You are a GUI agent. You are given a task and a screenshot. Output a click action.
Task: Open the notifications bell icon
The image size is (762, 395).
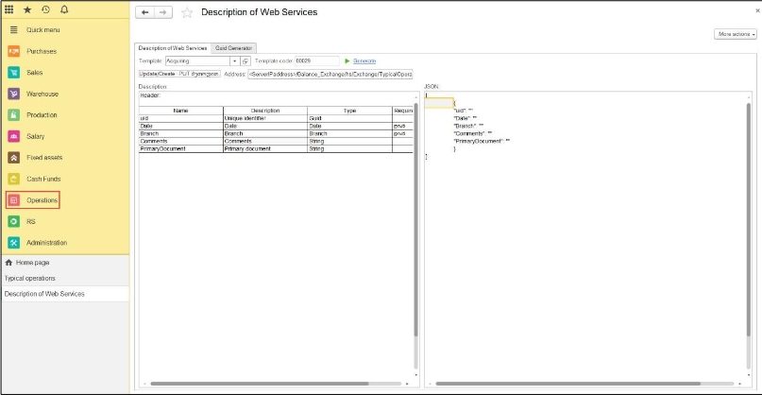click(x=64, y=9)
